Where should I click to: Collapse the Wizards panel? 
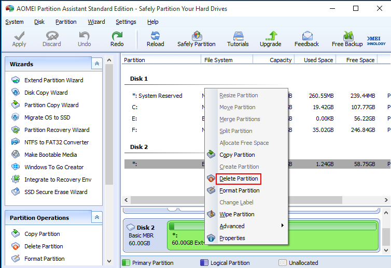point(97,64)
